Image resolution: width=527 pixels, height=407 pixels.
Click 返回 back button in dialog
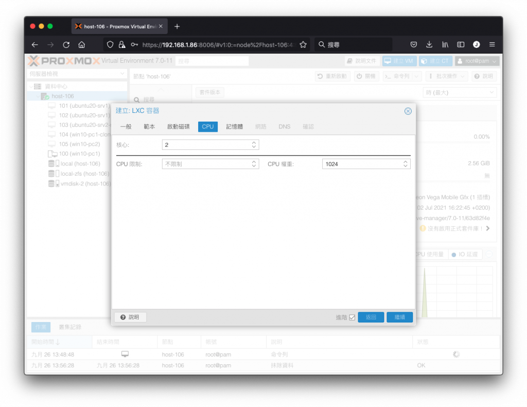371,317
